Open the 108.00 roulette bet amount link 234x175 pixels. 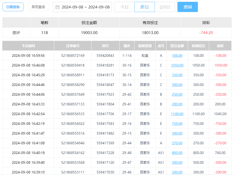point(177,56)
